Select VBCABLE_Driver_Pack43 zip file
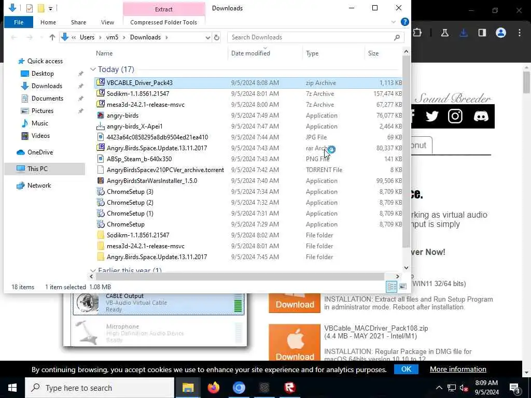Screen dimensions: 531x398 tap(248, 82)
